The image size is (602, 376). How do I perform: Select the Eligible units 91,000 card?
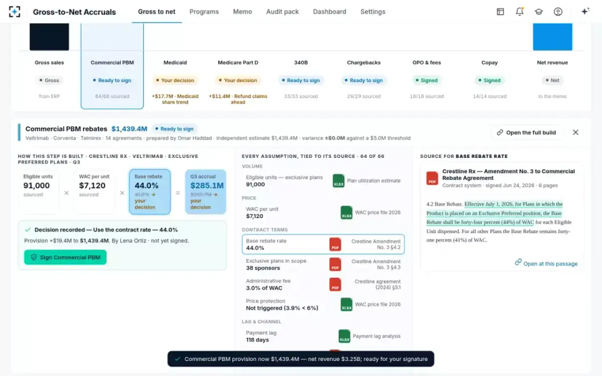pos(39,192)
